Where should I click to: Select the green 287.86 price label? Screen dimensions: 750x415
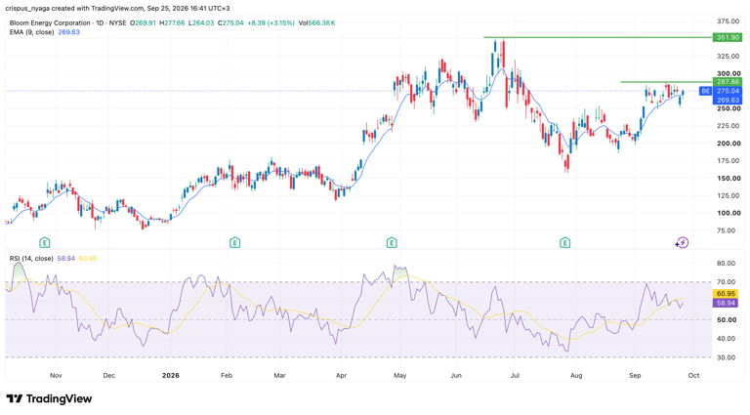click(x=727, y=82)
